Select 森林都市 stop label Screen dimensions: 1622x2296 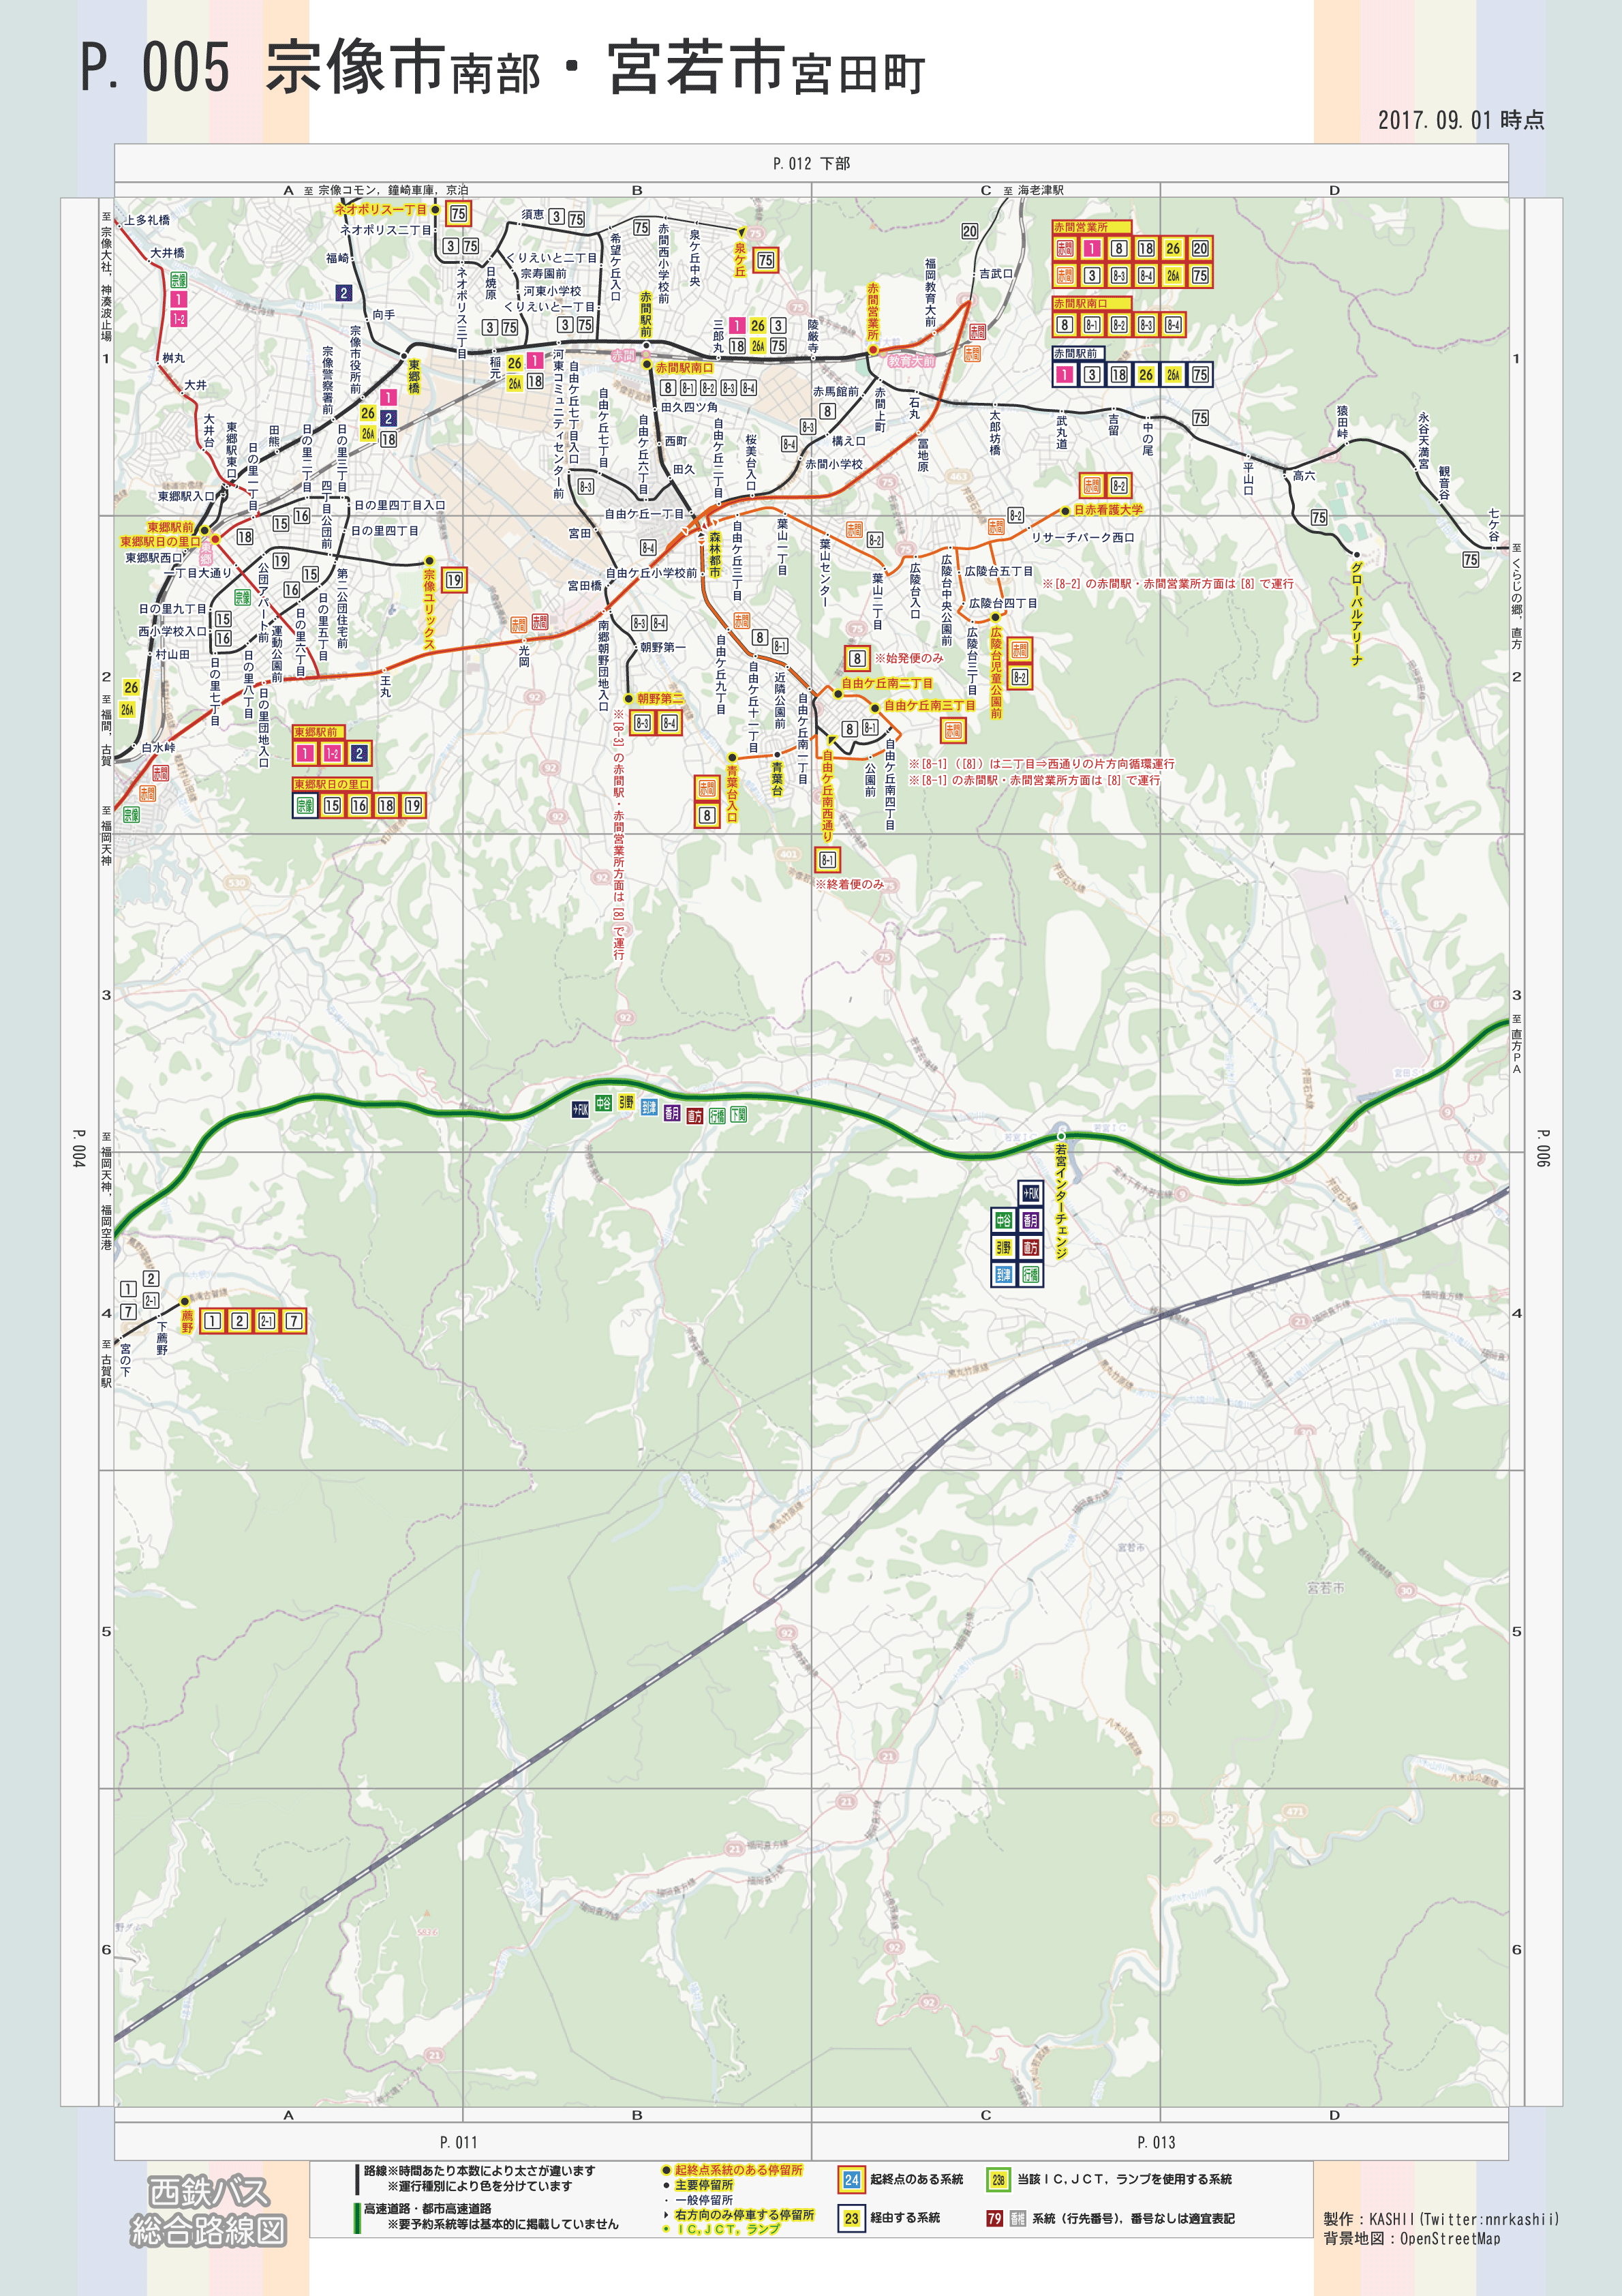[715, 555]
